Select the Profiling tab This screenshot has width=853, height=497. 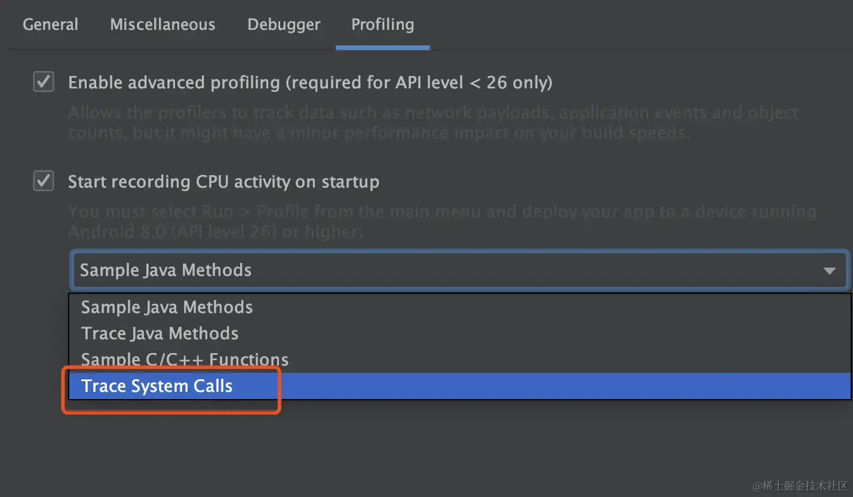382,24
